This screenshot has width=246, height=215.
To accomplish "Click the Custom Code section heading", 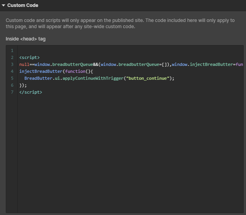I will pyautogui.click(x=23, y=5).
